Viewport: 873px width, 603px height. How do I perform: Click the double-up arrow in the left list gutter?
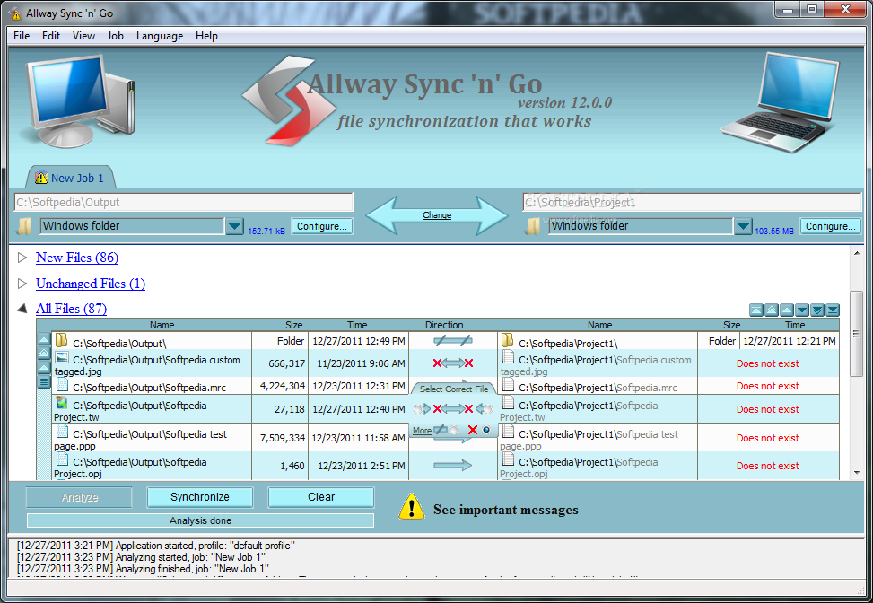tap(44, 354)
